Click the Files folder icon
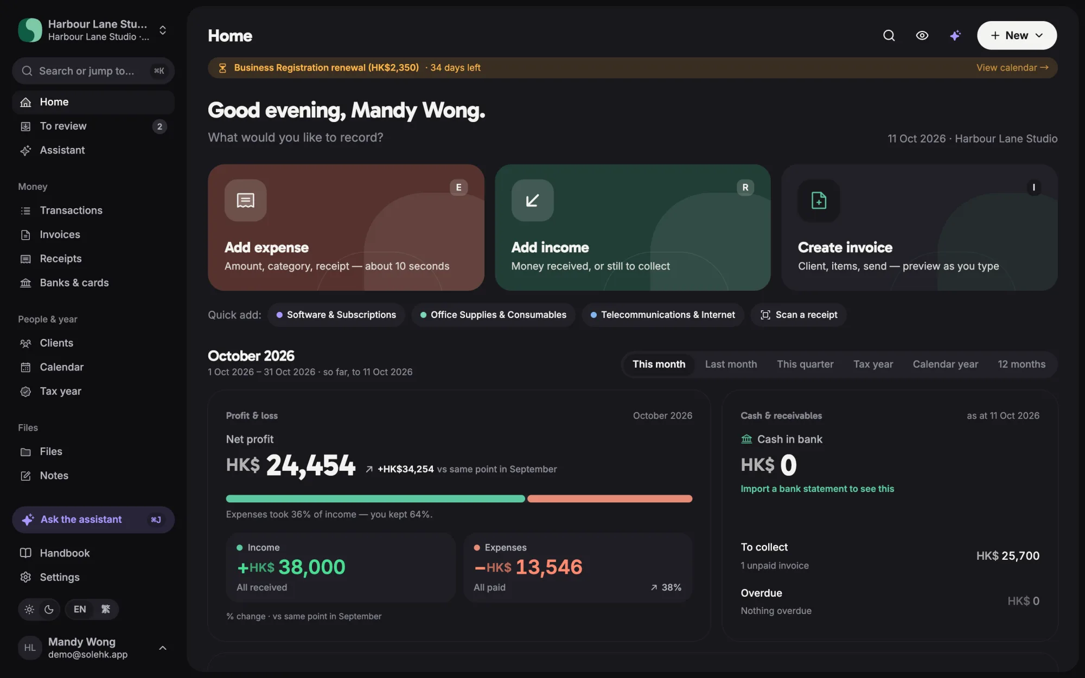This screenshot has width=1085, height=678. point(25,452)
